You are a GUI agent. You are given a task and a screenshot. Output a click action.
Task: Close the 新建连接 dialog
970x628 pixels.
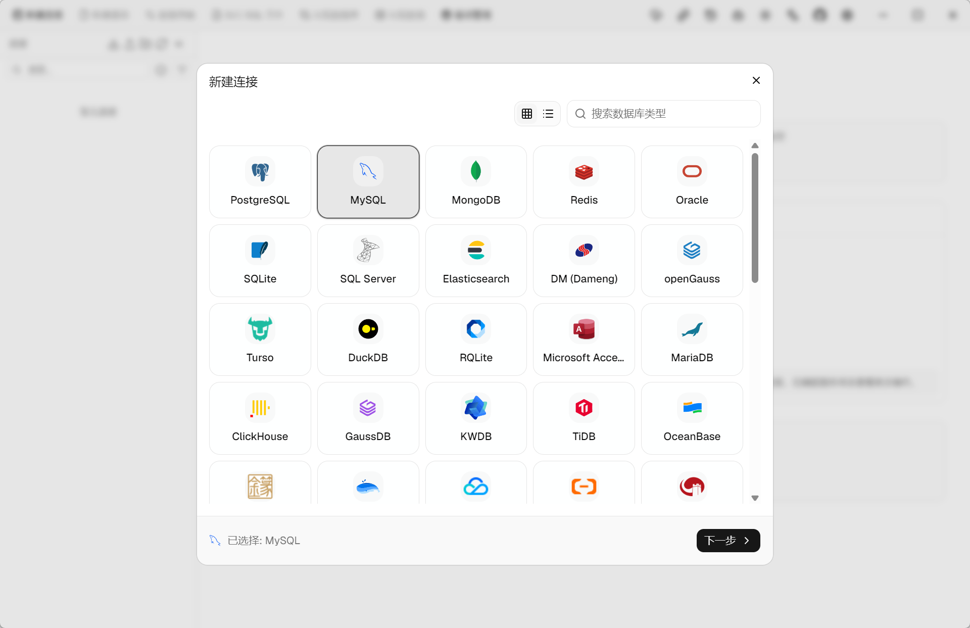(756, 80)
